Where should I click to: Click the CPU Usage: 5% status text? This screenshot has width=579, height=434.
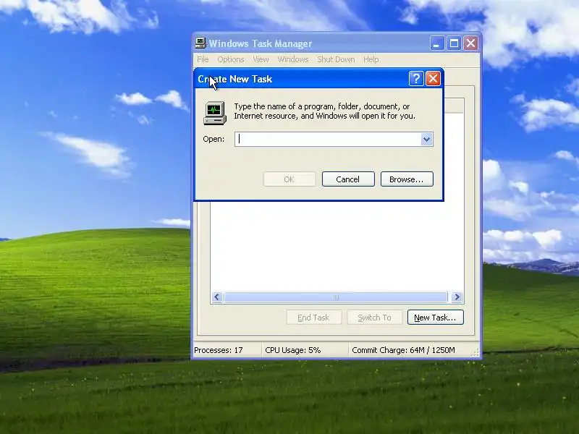(293, 350)
